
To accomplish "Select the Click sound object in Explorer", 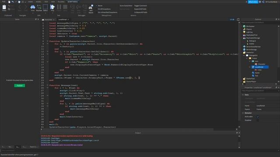I will (x=259, y=70).
